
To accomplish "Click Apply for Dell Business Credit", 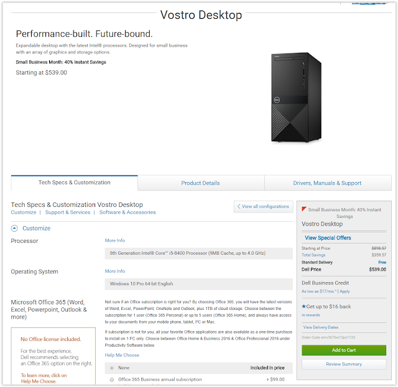I will click(x=345, y=291).
